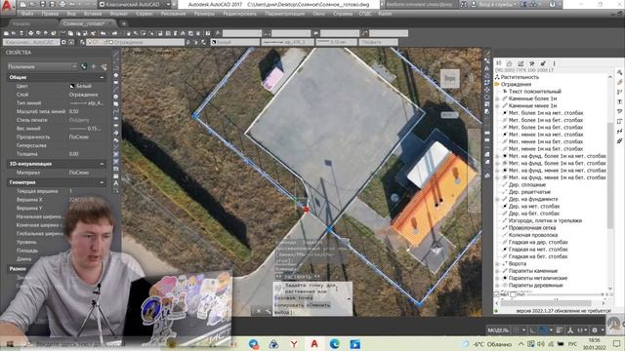Switch to the Начало tab
Image resolution: width=625 pixels, height=351 pixels.
(x=21, y=23)
